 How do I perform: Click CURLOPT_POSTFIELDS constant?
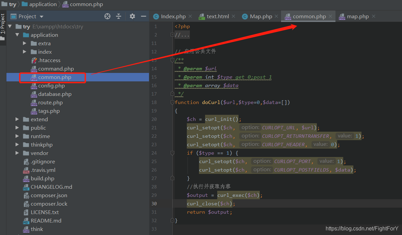point(301,170)
